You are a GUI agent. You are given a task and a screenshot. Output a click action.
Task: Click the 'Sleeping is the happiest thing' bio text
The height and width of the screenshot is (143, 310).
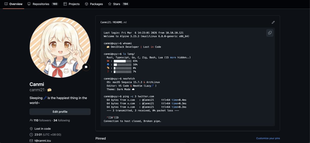[x=58, y=100]
